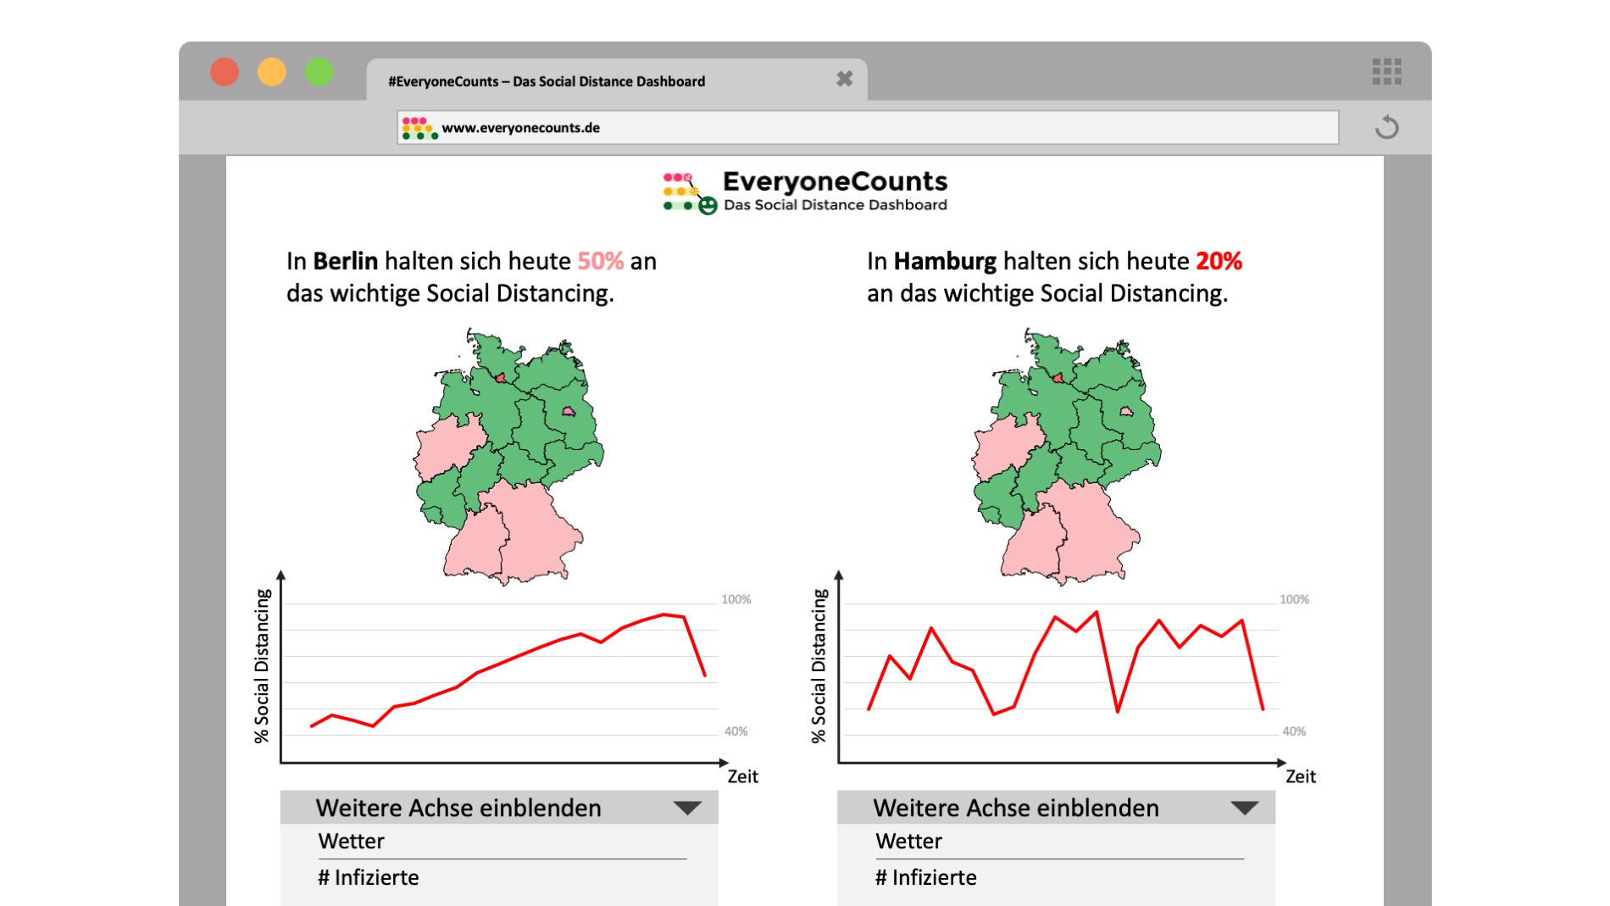Choose 'Wetter' in the Hamburg dropdown
The image size is (1610, 906).
909,842
